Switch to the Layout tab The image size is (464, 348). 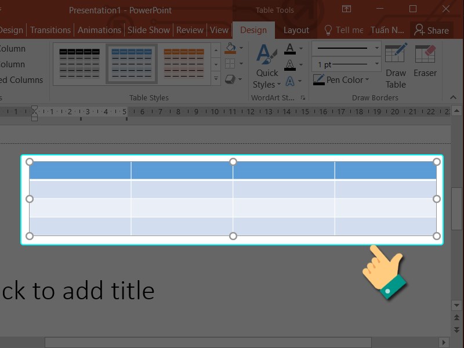[296, 30]
